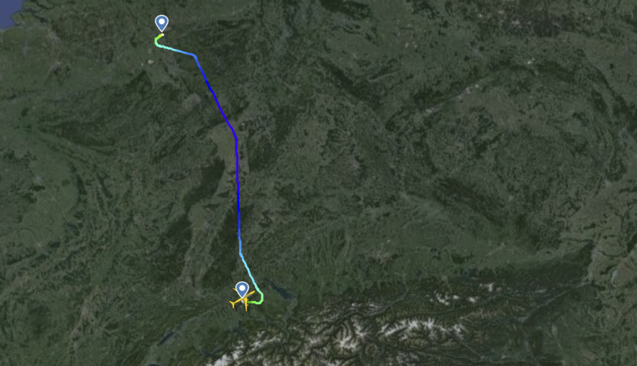Click the bend where the track turns southeast
This screenshot has width=637, height=366.
click(195, 56)
